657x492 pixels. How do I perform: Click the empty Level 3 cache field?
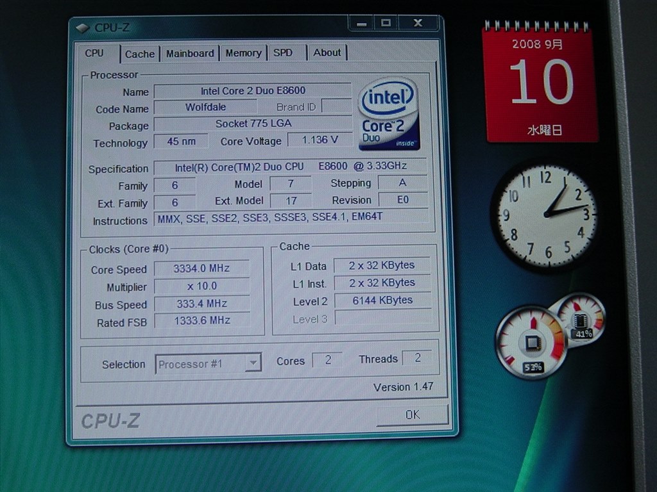pos(383,318)
